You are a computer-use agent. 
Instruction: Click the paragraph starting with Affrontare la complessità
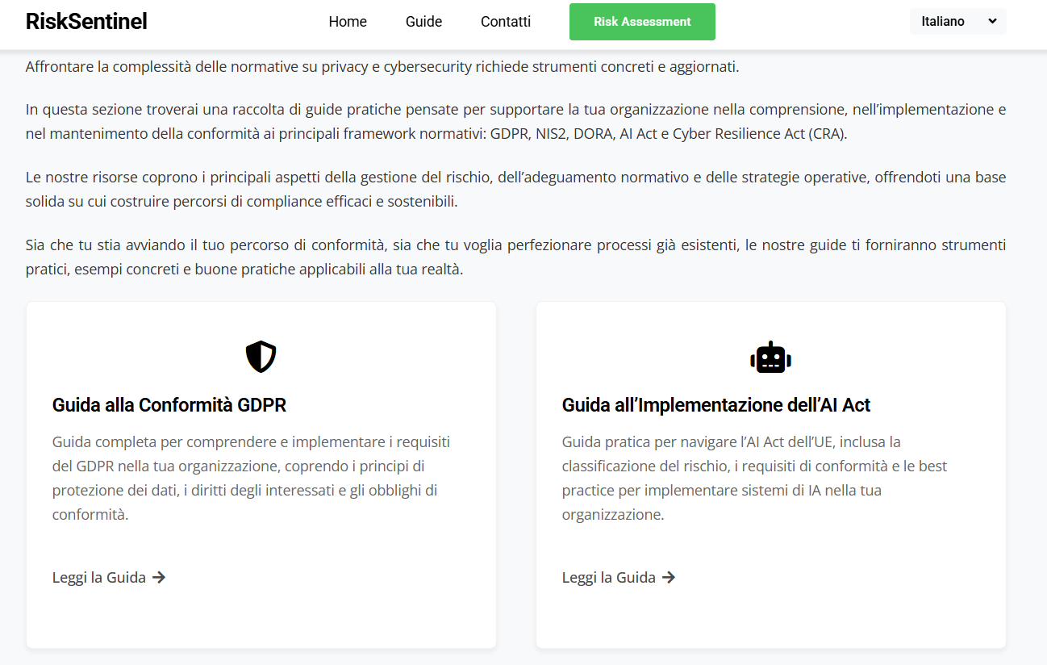click(382, 66)
